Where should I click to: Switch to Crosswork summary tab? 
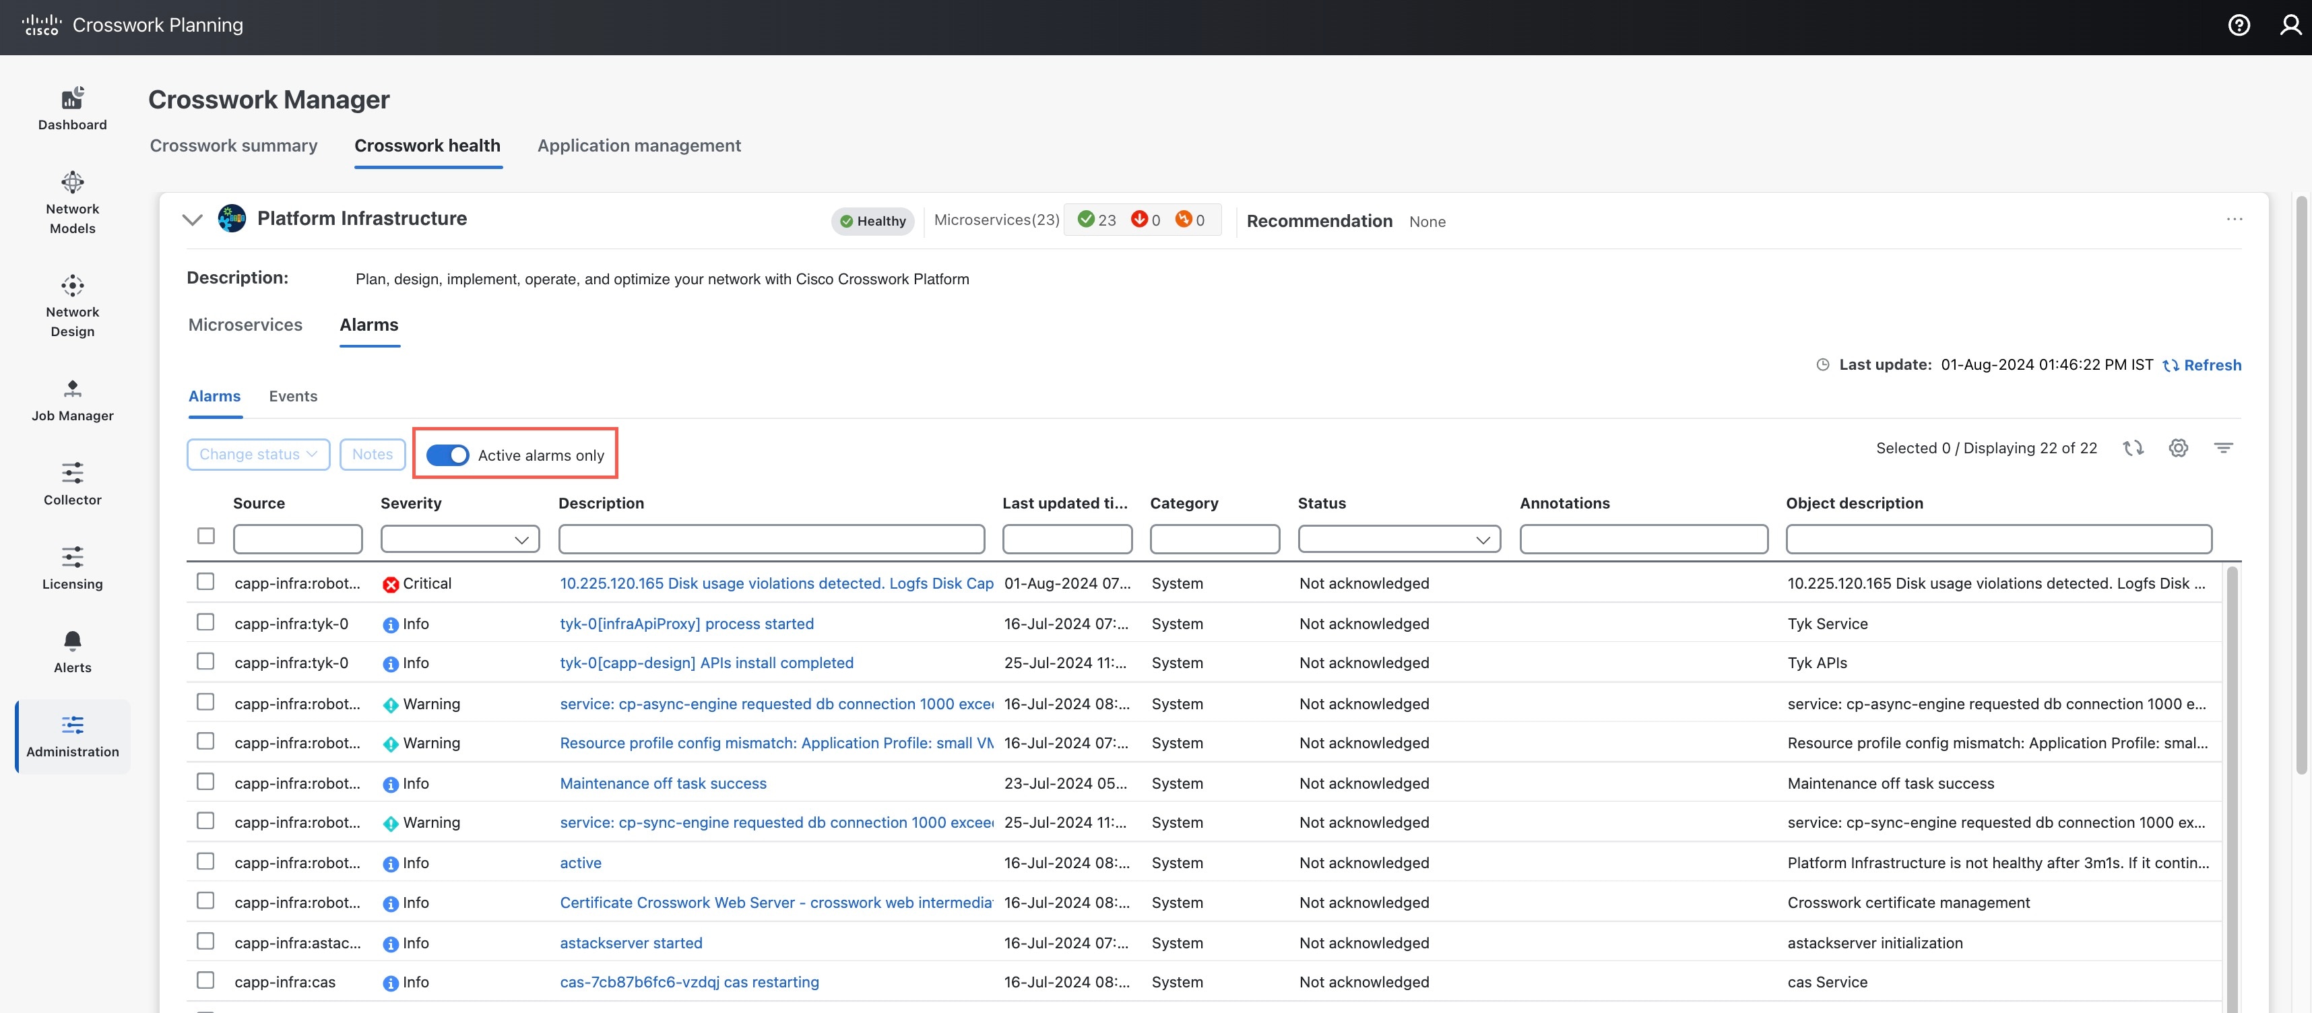pos(233,145)
